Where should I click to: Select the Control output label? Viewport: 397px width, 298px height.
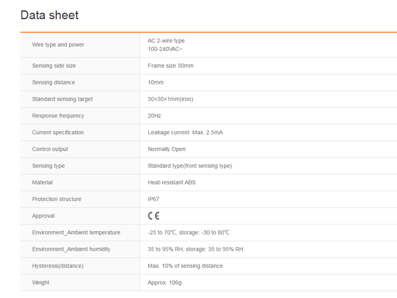[x=50, y=150]
